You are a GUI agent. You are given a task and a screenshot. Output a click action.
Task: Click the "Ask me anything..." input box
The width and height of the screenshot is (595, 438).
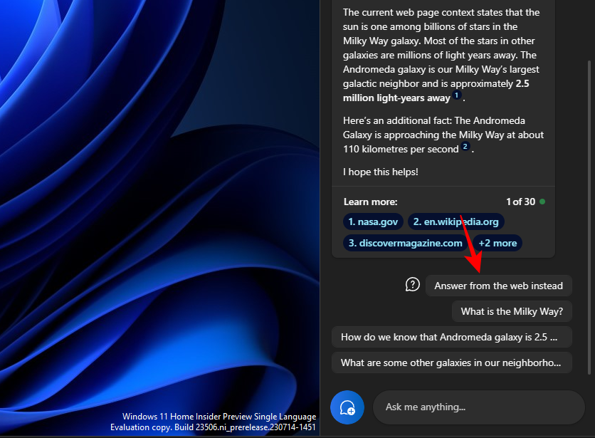tap(478, 407)
